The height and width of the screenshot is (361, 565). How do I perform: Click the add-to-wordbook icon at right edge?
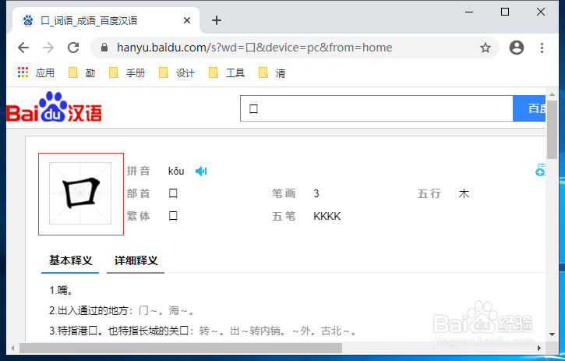(540, 170)
